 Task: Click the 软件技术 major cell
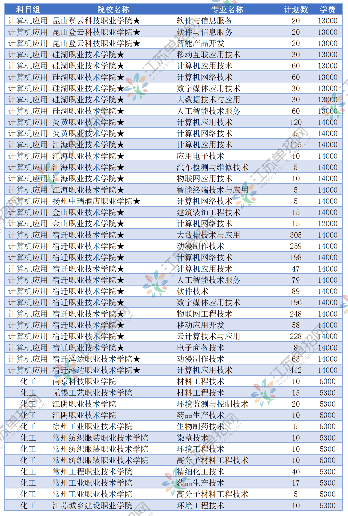192,291
